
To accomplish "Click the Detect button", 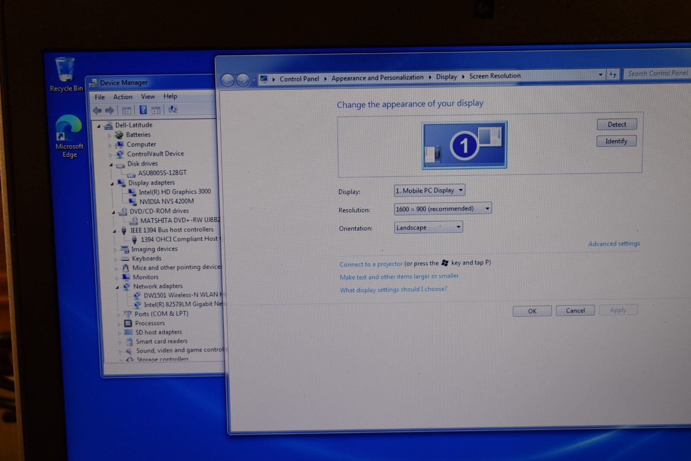I will click(x=617, y=124).
